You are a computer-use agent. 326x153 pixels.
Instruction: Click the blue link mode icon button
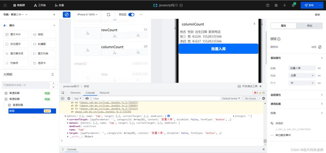pyautogui.click(x=67, y=15)
